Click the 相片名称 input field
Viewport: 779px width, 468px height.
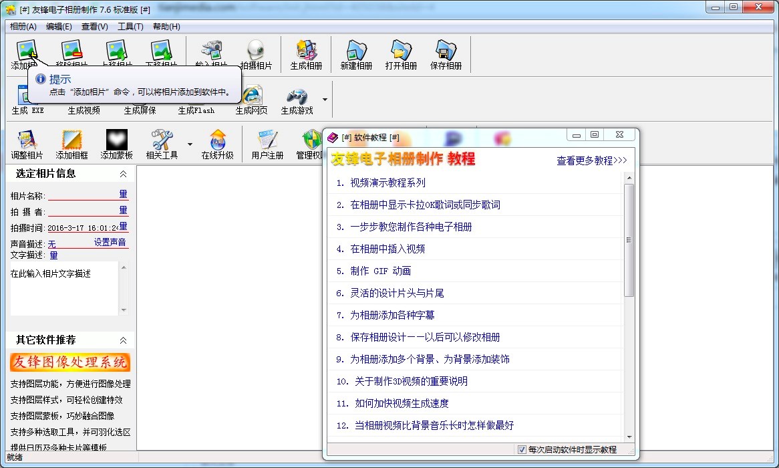coord(83,195)
